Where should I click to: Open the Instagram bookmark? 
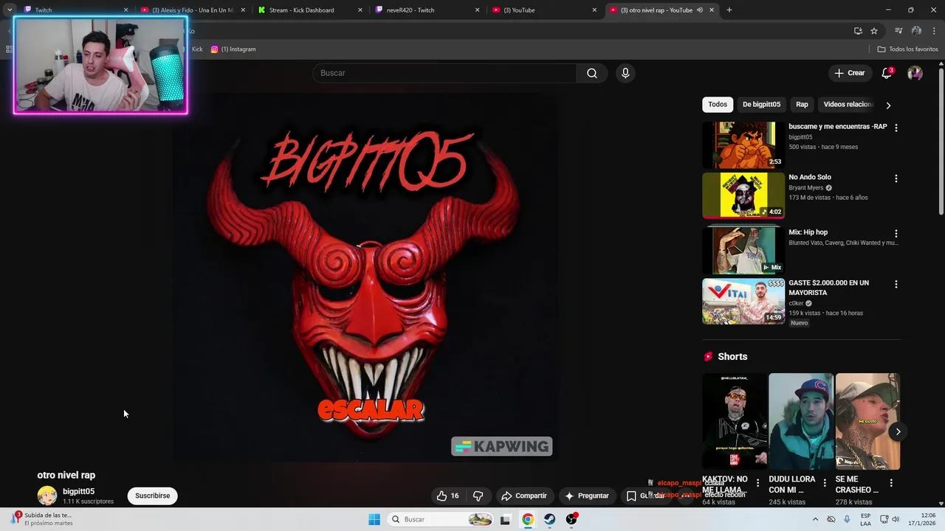coord(233,49)
